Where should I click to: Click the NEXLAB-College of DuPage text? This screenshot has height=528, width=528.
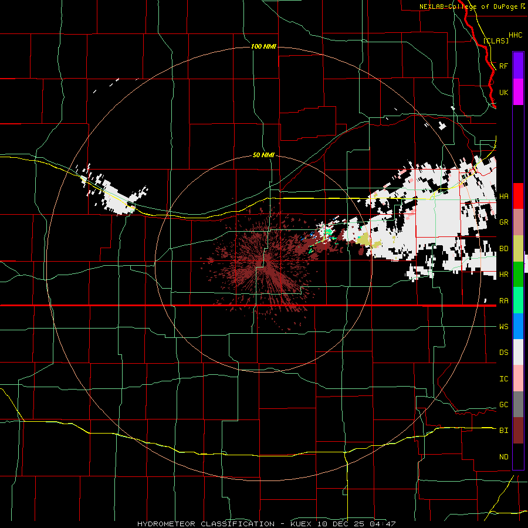(x=468, y=6)
